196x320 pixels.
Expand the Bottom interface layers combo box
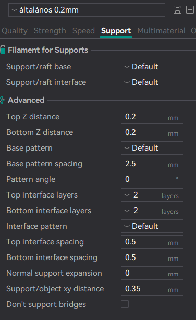coord(152,211)
